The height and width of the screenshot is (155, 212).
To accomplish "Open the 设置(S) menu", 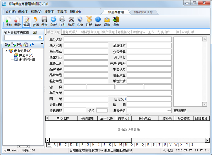I will (x=49, y=12).
